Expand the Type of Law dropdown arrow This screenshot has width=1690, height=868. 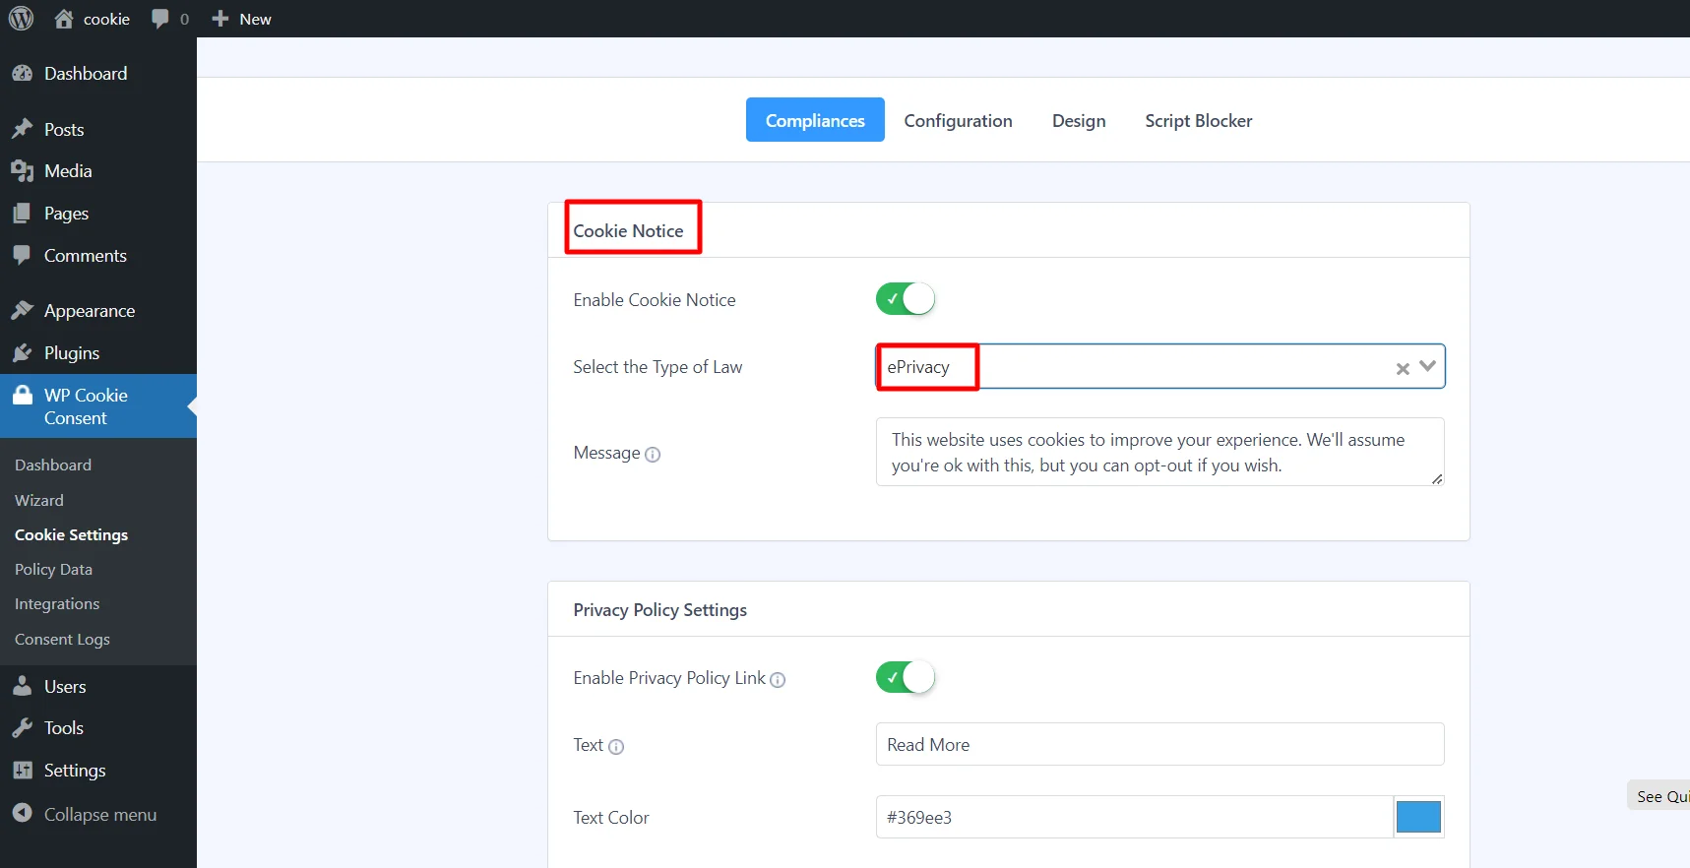click(1427, 366)
